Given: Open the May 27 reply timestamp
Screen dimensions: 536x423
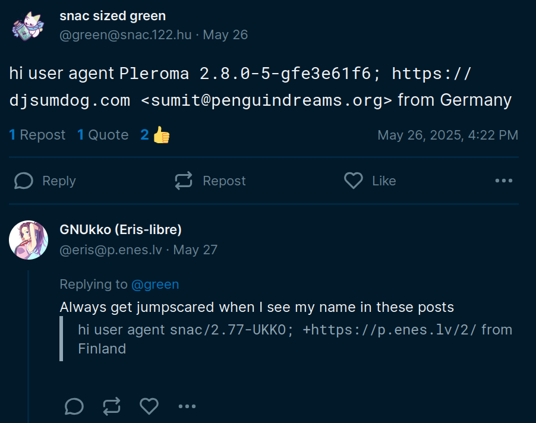Looking at the screenshot, I should 195,250.
